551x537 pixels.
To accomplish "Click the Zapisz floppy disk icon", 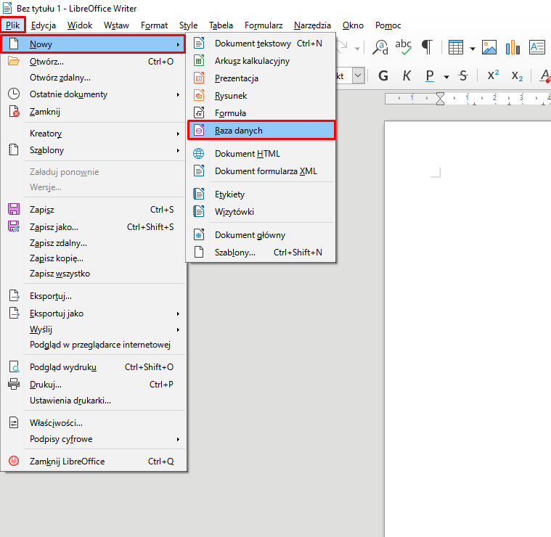I will pyautogui.click(x=14, y=209).
